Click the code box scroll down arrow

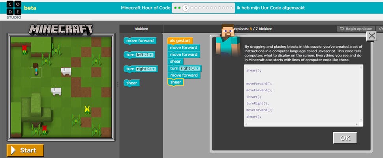[x=361, y=120]
